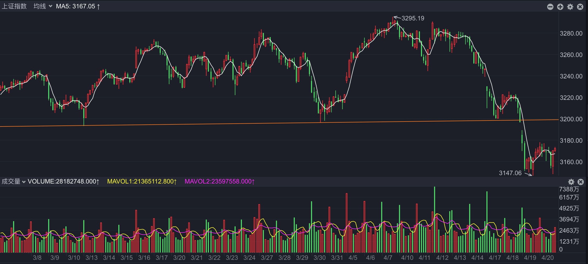Click the 3/20 date on time axis

click(x=179, y=258)
